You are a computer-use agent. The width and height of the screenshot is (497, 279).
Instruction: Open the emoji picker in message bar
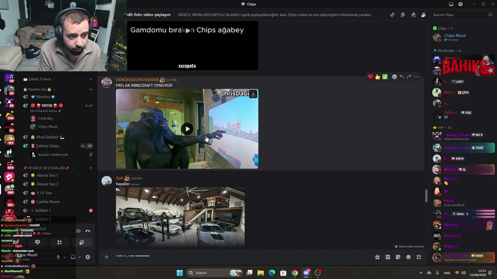tap(408, 257)
